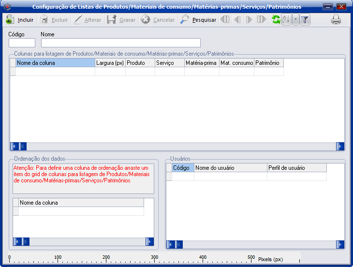Screen dimensions: 353x267
Task: Click the 'Perfil de usuário' column header
Action: pos(297,168)
